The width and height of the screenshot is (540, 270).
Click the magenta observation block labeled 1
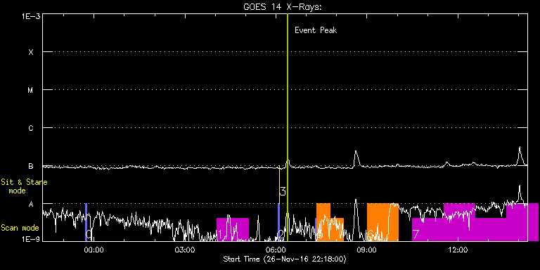tap(233, 229)
